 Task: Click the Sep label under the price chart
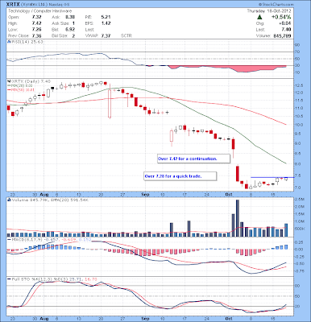pos(145,194)
